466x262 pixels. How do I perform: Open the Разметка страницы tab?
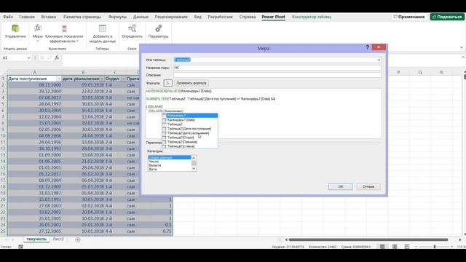[x=82, y=17]
